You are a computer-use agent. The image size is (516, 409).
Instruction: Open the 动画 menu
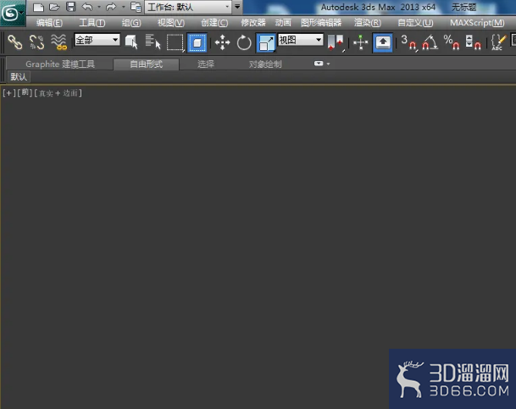pos(283,23)
